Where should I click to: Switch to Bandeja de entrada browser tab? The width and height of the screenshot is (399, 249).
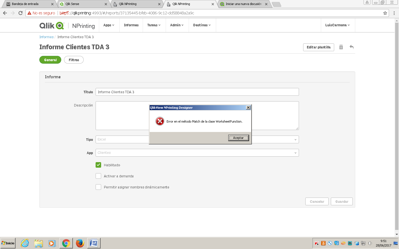click(30, 4)
